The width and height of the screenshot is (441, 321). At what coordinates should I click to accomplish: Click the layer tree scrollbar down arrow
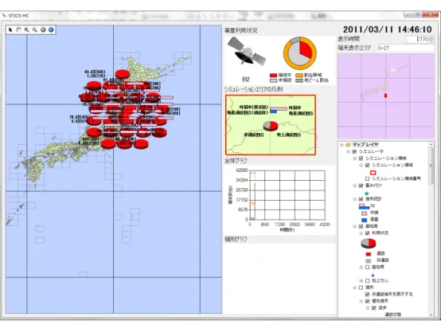click(x=431, y=315)
